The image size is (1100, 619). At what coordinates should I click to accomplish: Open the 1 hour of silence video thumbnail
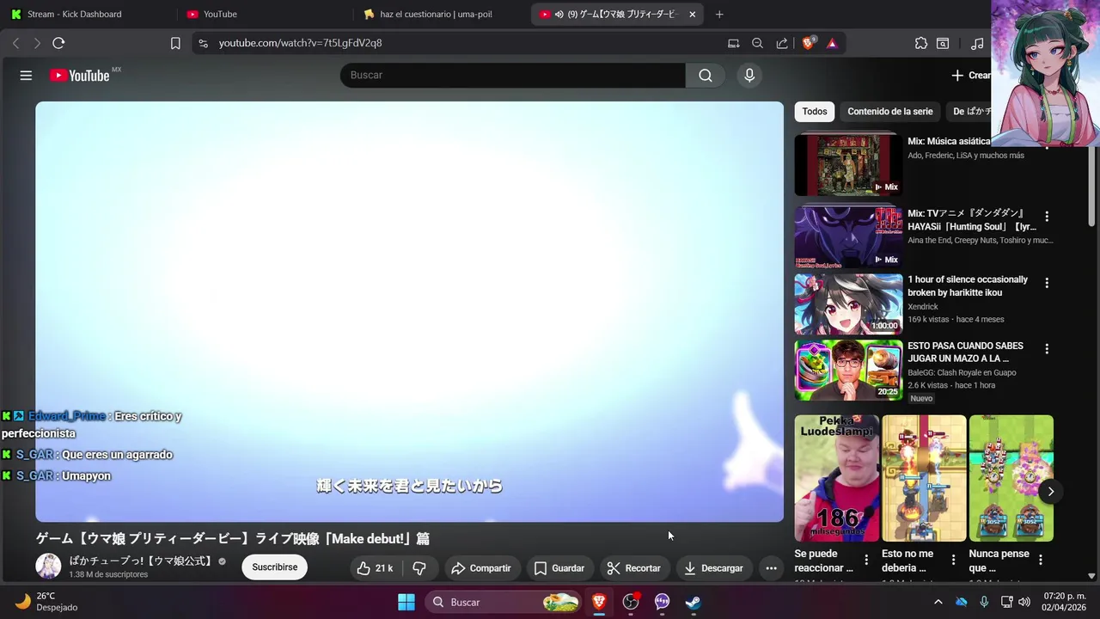[848, 303]
